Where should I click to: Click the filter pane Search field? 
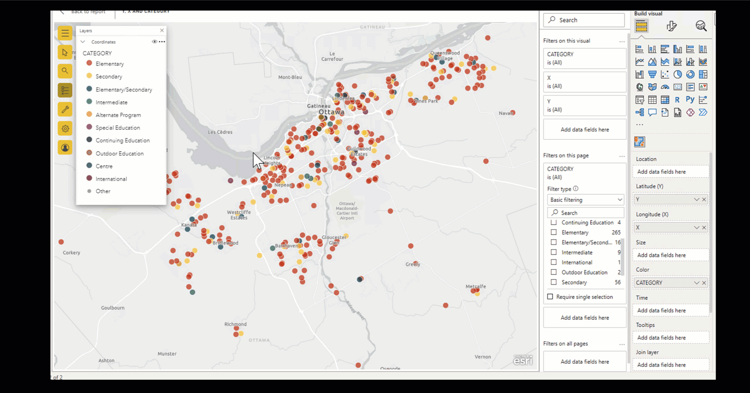pyautogui.click(x=584, y=20)
